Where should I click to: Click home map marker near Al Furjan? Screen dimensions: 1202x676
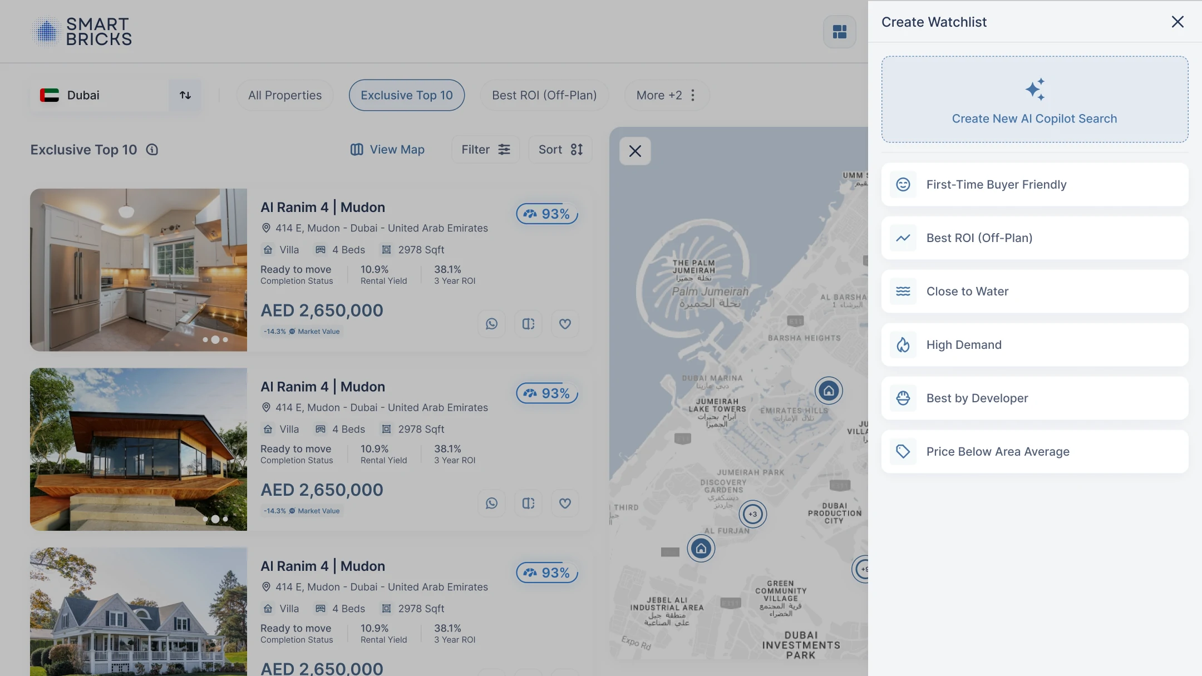pos(701,549)
